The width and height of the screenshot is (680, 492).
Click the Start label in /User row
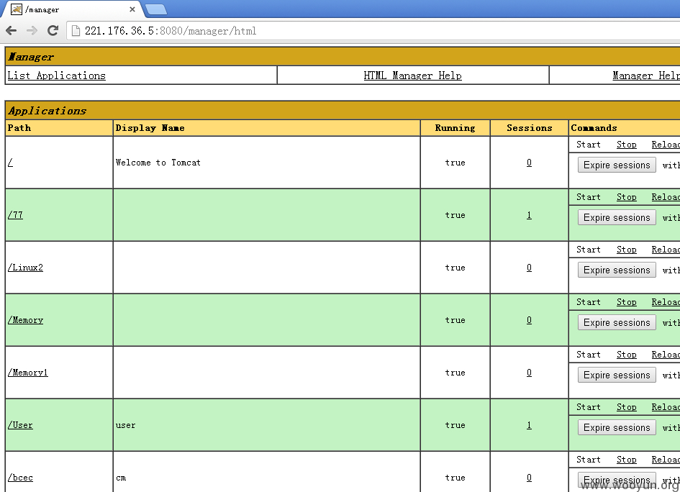click(x=589, y=406)
